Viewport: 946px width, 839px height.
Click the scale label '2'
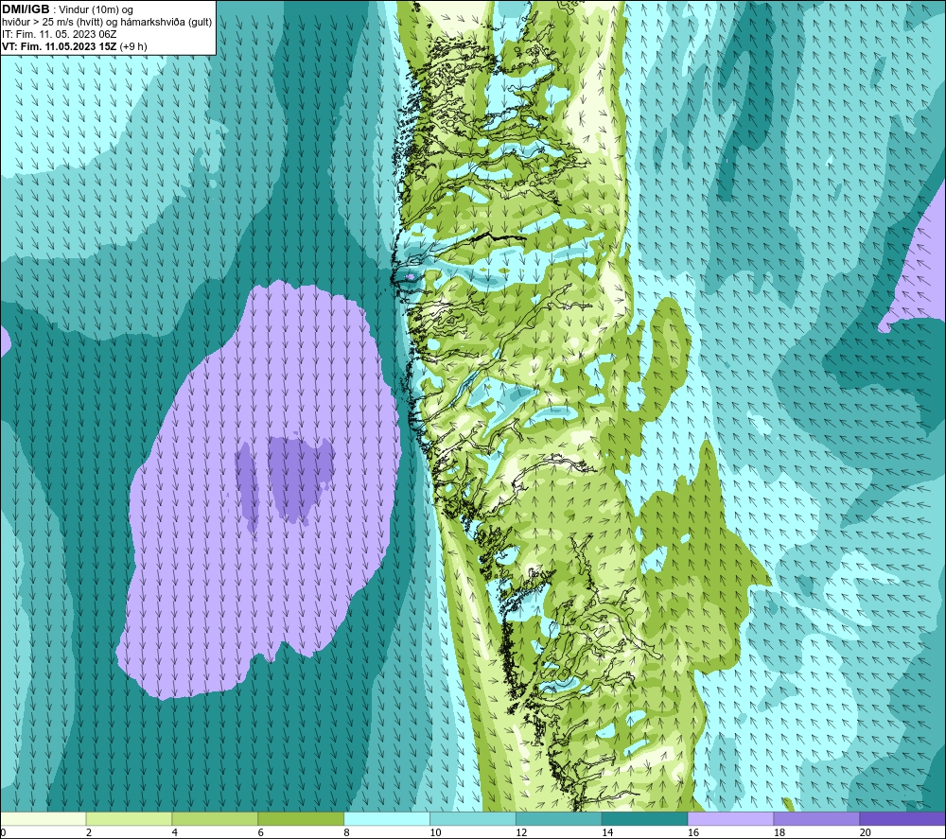coord(89,832)
